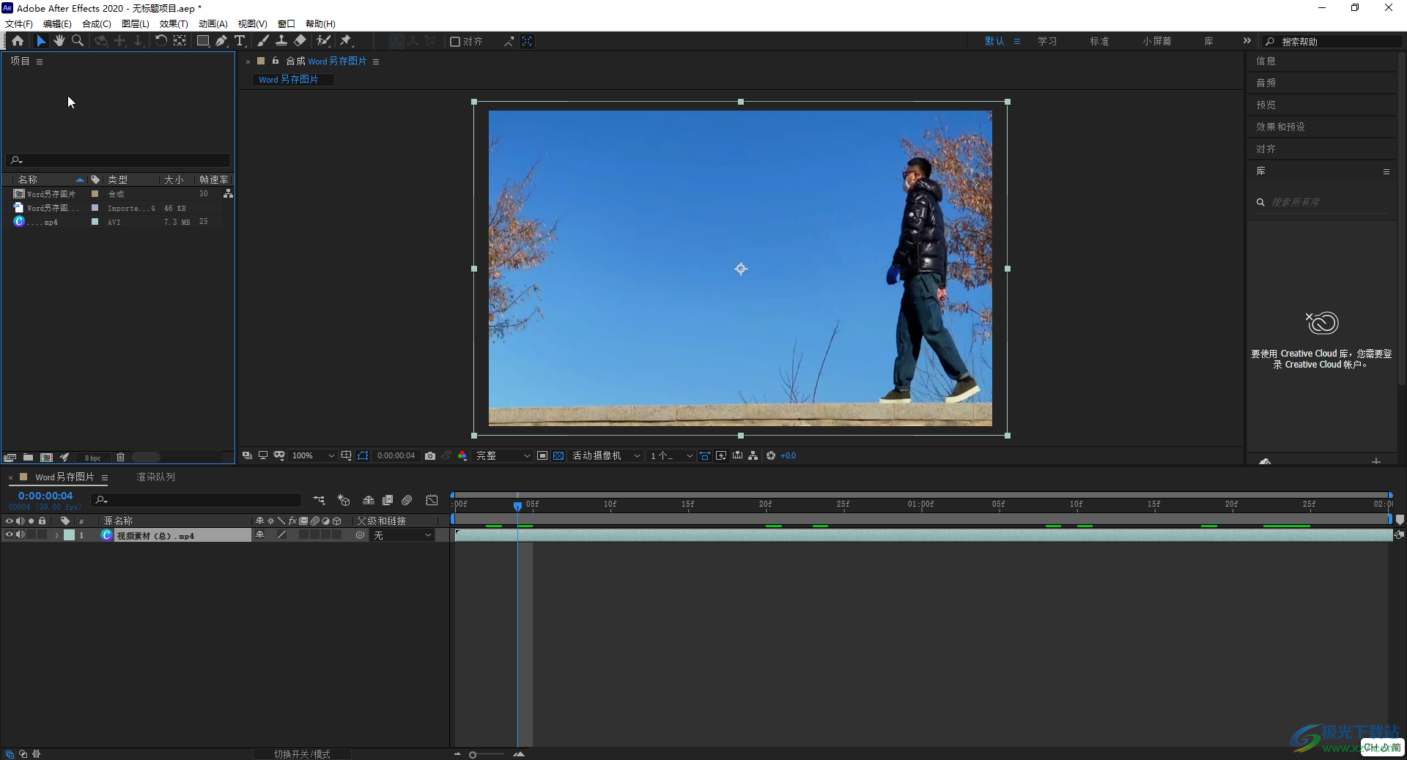Toggle lock switch for layer 1

(x=42, y=534)
